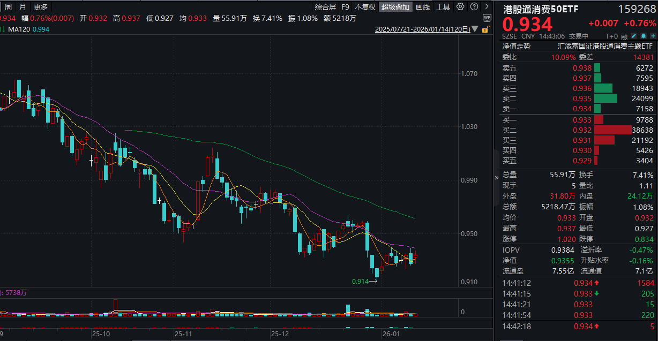Open chart settings gear icon
658x341 pixels.
[458, 7]
